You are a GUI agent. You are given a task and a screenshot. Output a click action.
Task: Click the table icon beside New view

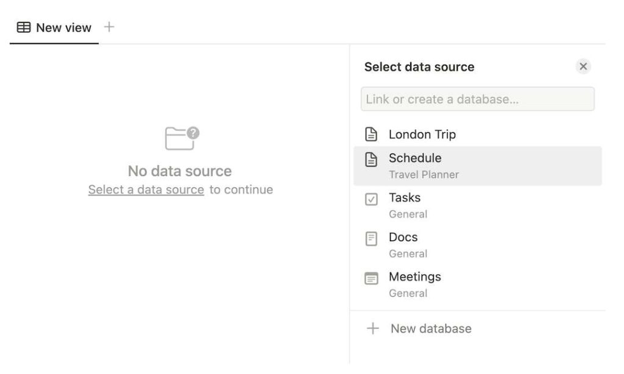(24, 27)
